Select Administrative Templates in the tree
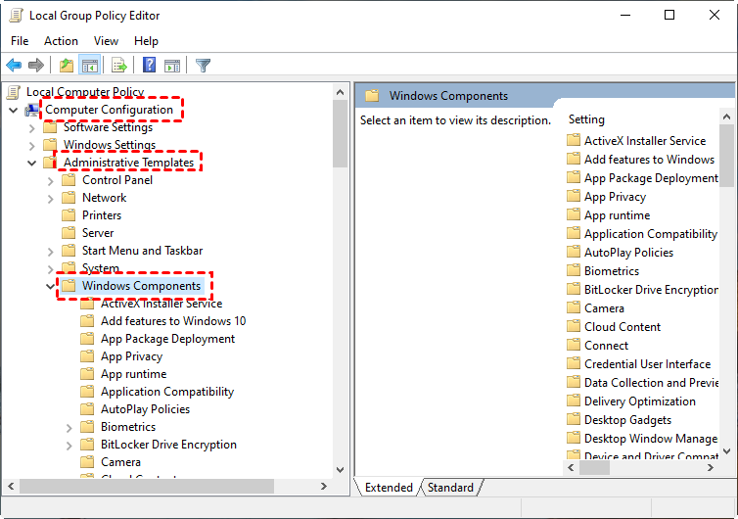Screen dimensions: 738x519 click(128, 163)
